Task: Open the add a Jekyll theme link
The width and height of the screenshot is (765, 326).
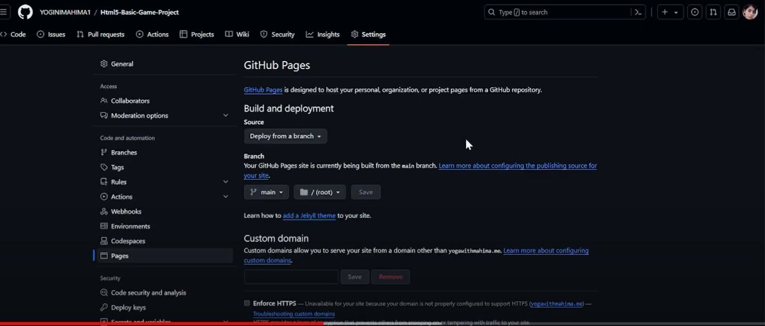Action: tap(309, 215)
